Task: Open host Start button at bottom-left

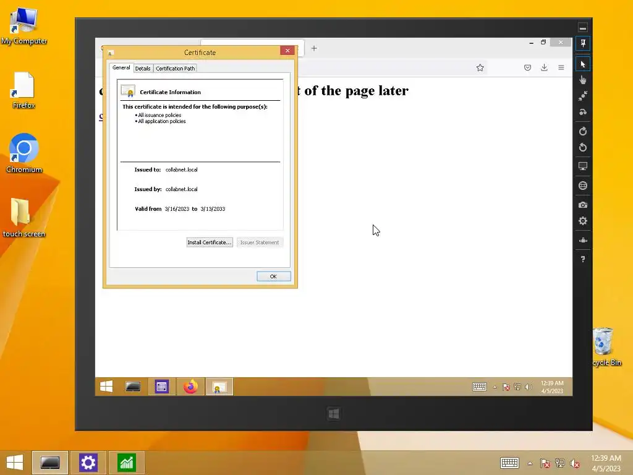Action: click(x=15, y=463)
